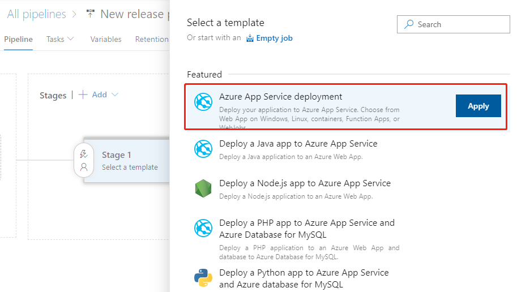Go back to All pipelines

click(37, 14)
